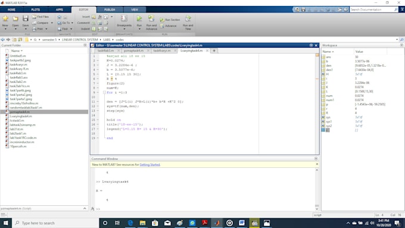Click search magnifier in address bar
Screen dimensions: 405x228
tap(401, 39)
